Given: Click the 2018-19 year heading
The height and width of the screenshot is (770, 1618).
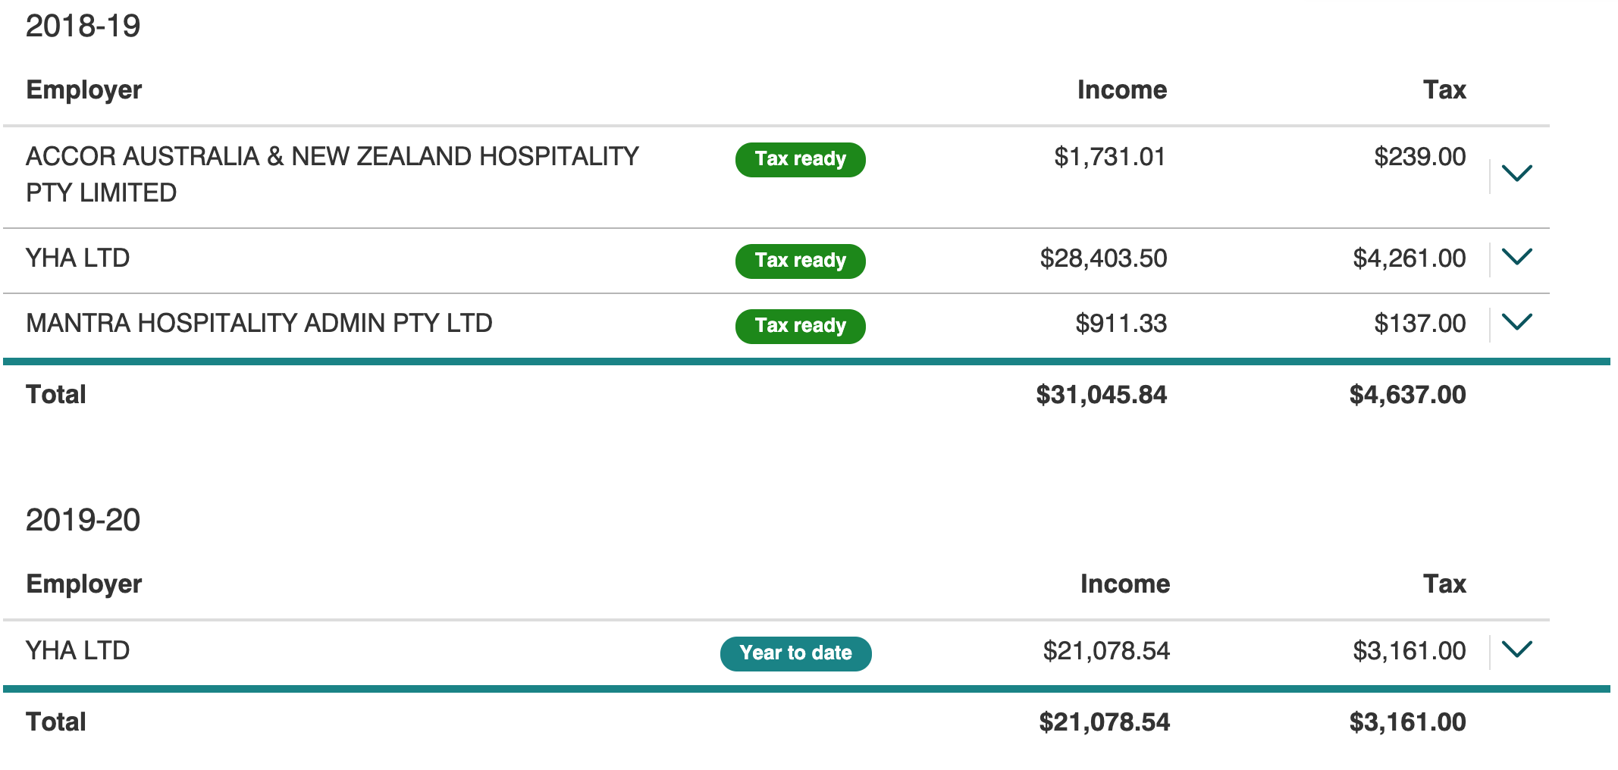Looking at the screenshot, I should (x=83, y=27).
